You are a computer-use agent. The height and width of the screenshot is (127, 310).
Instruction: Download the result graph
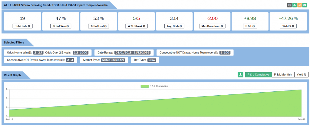click(x=240, y=75)
